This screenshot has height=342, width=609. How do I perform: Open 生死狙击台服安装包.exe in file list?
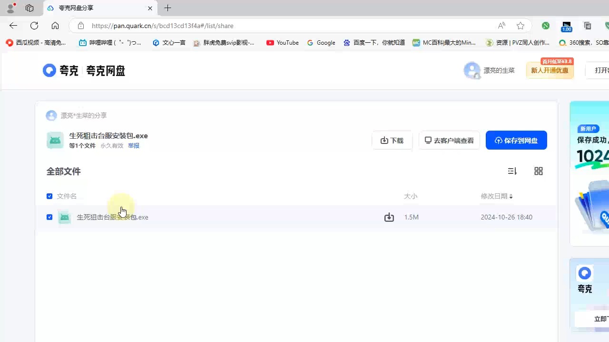pos(113,217)
